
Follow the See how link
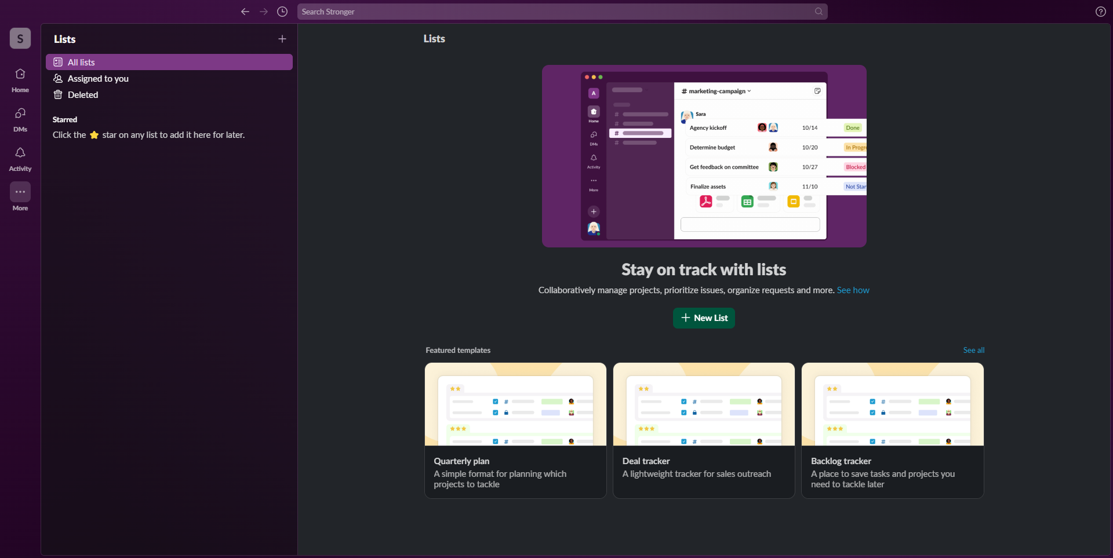[853, 290]
